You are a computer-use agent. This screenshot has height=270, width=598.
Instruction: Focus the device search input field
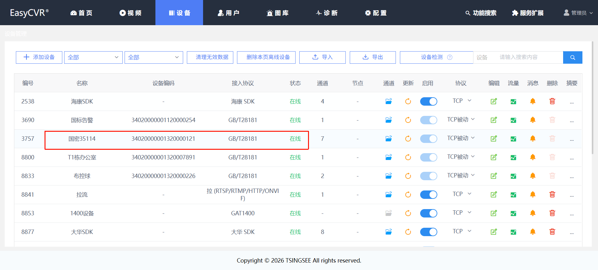529,57
